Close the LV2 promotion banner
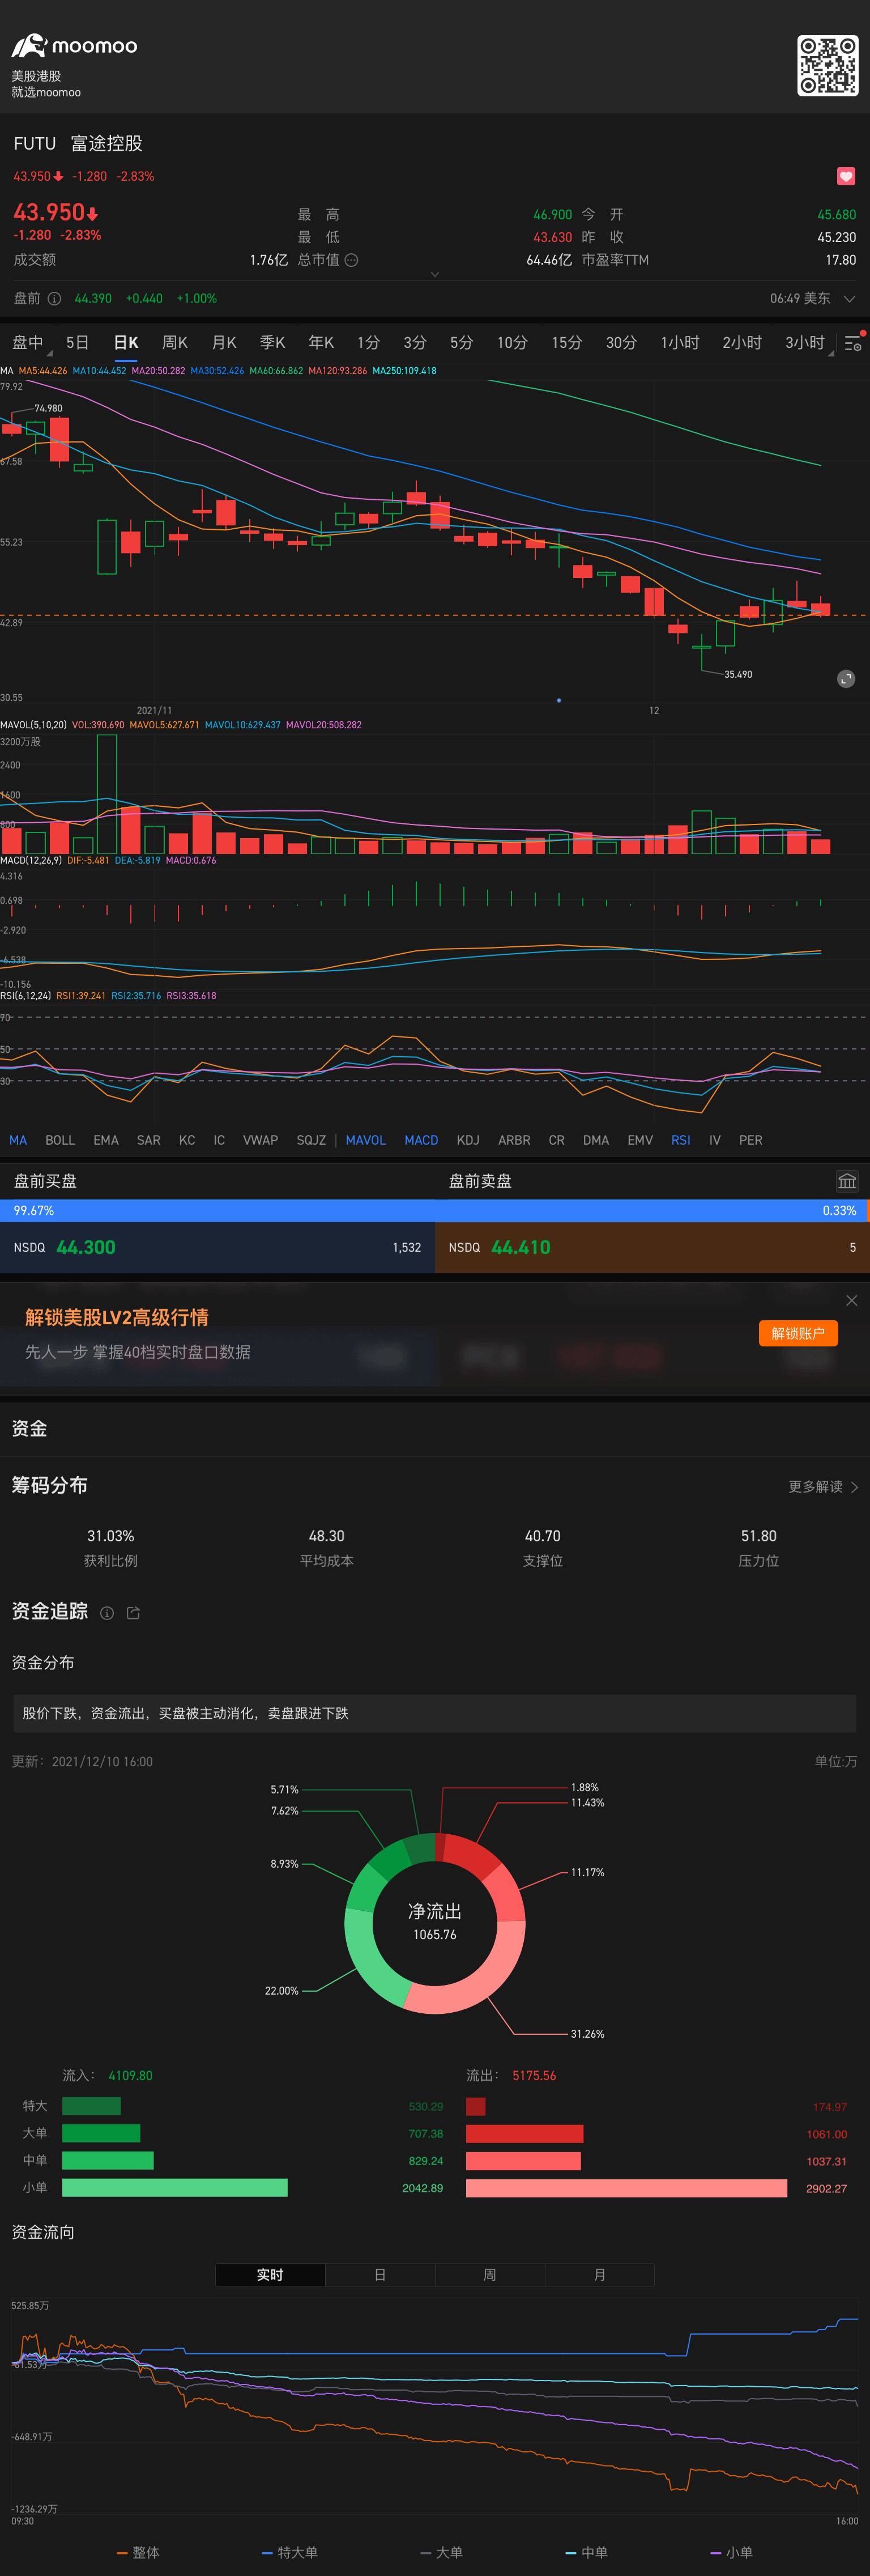Screen dimensions: 870x2576 (851, 1300)
